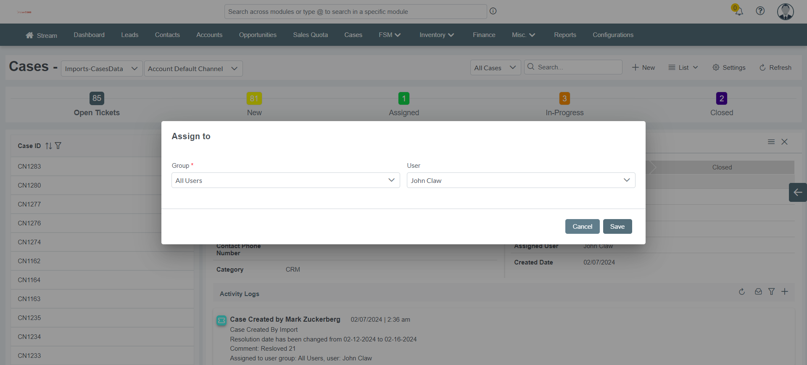Open the Imports-CasesData view dropdown

[x=101, y=69]
